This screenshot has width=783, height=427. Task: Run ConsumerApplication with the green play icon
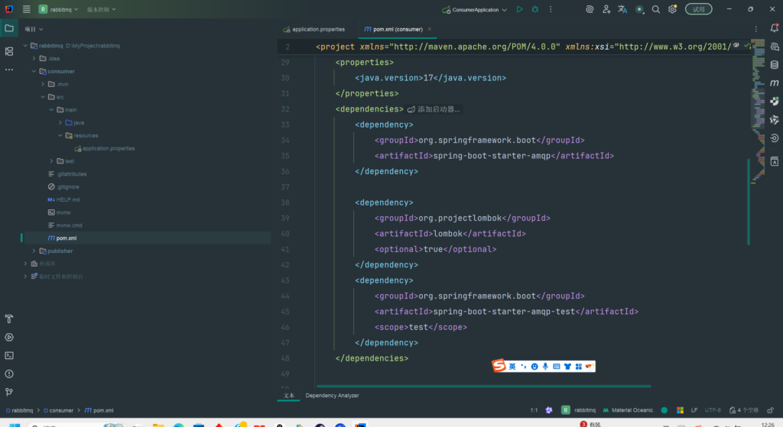[519, 9]
